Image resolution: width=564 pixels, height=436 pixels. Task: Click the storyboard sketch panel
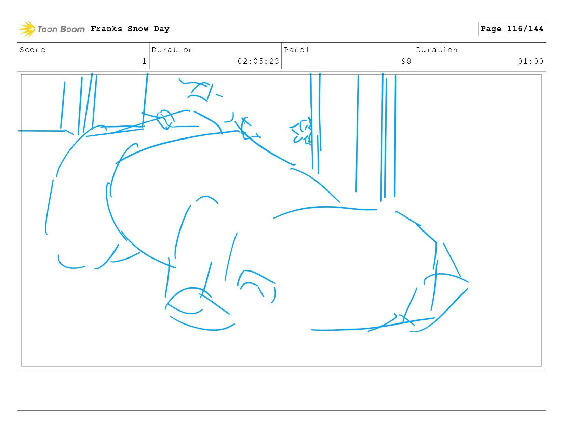pos(281,220)
